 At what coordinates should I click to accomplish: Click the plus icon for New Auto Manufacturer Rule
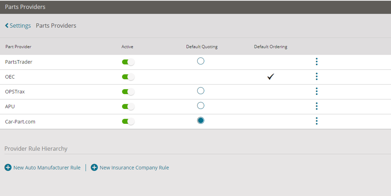pos(8,167)
